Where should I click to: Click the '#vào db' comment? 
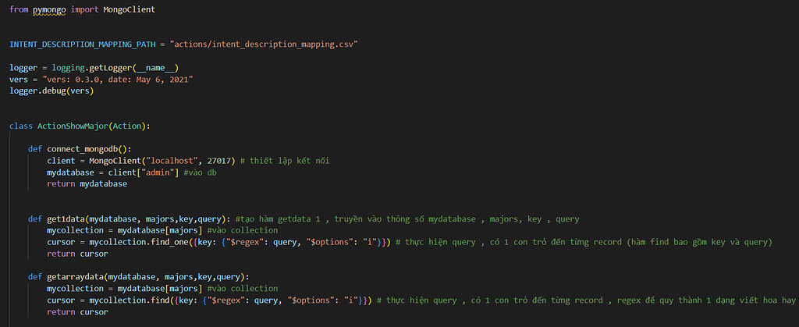201,172
